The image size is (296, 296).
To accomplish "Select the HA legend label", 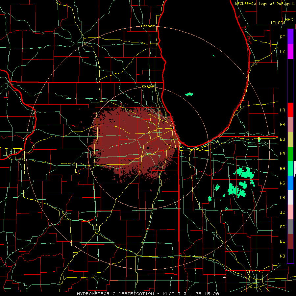I will tap(283, 110).
